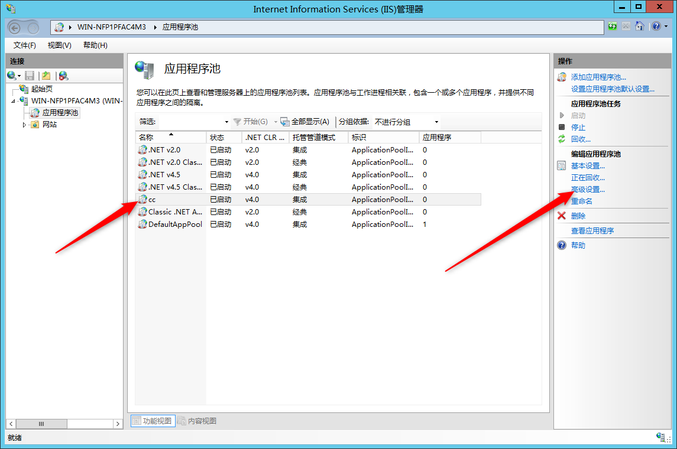Click 停止 action link
This screenshot has height=449, width=677.
578,127
